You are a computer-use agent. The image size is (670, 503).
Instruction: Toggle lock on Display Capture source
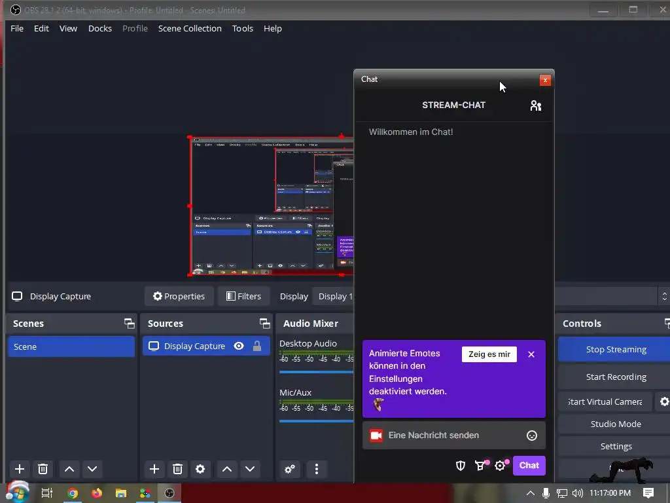[x=256, y=346]
